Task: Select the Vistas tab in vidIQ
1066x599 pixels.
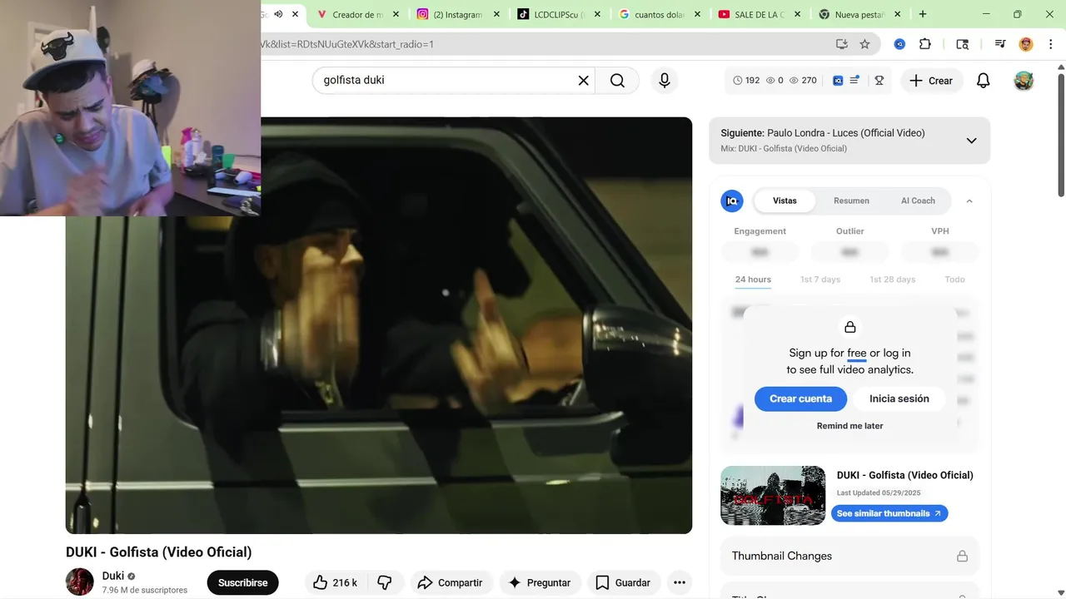Action: pos(785,200)
